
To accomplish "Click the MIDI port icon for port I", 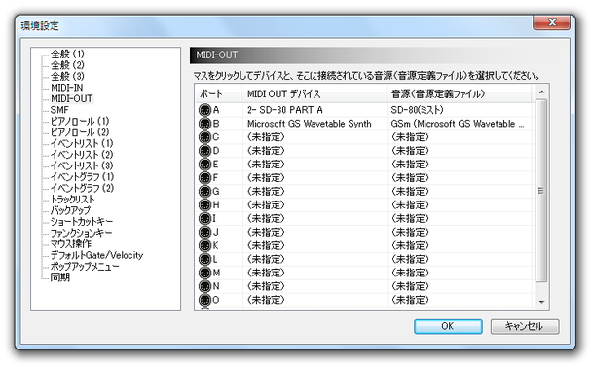I will (x=204, y=219).
